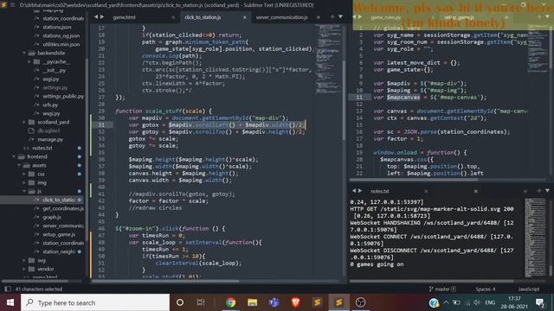Image resolution: width=554 pixels, height=311 pixels.
Task: Select the notes.txt tab
Action: 379,191
